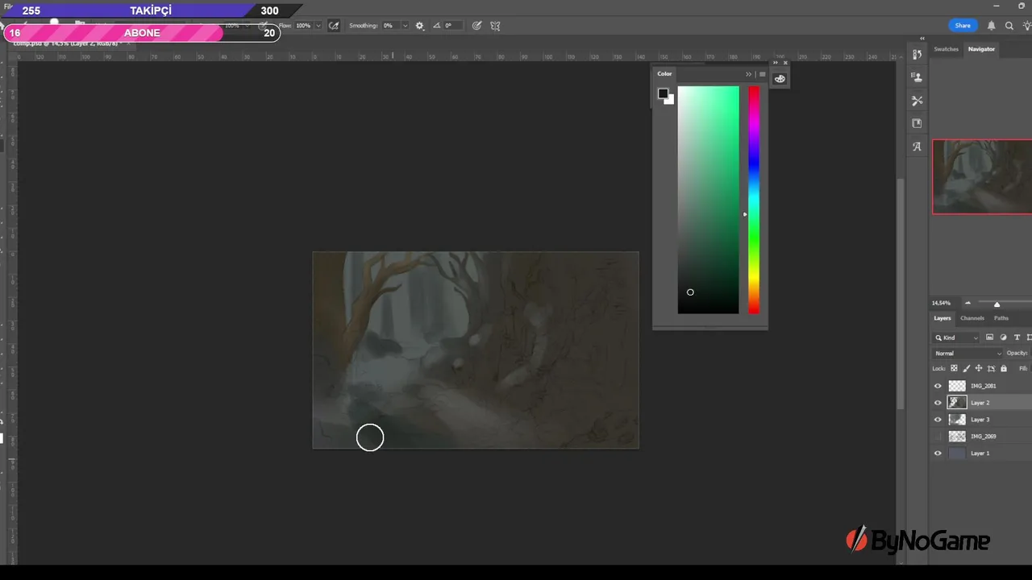This screenshot has width=1032, height=580.
Task: Click the background color swatch
Action: (x=670, y=100)
